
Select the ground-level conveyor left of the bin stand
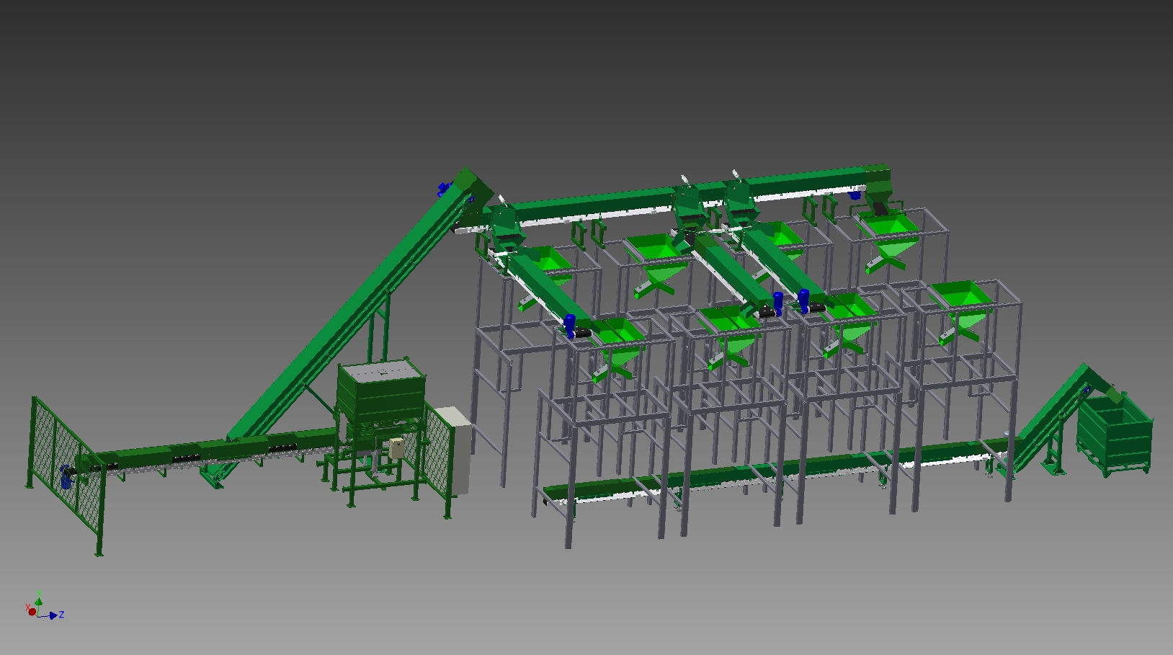(x=216, y=450)
